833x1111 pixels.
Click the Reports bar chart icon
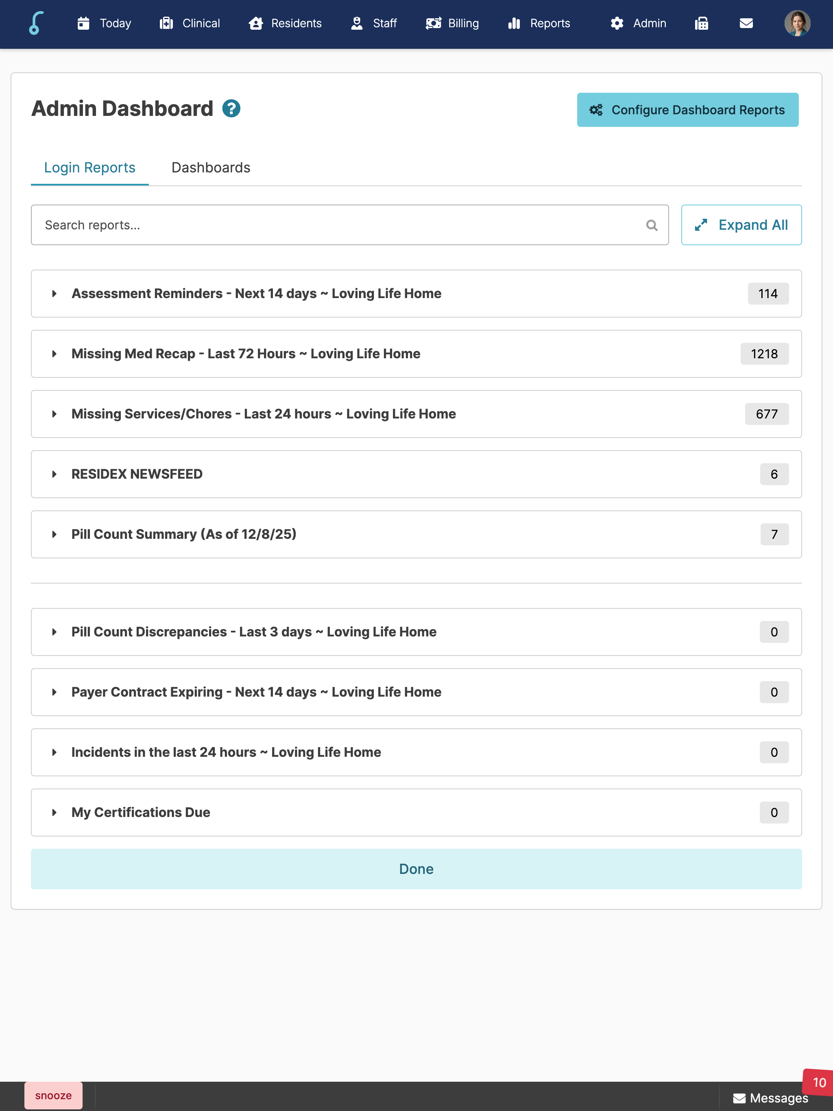pyautogui.click(x=514, y=23)
